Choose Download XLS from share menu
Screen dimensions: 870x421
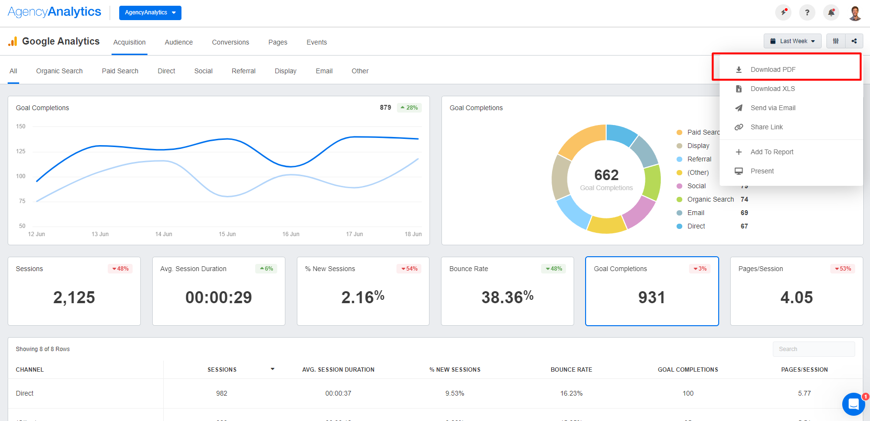point(791,89)
